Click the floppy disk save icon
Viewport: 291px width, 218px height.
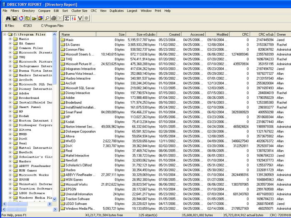[15, 18]
